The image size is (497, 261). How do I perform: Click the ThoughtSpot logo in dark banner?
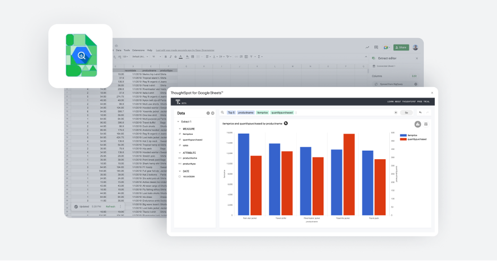[x=178, y=102]
